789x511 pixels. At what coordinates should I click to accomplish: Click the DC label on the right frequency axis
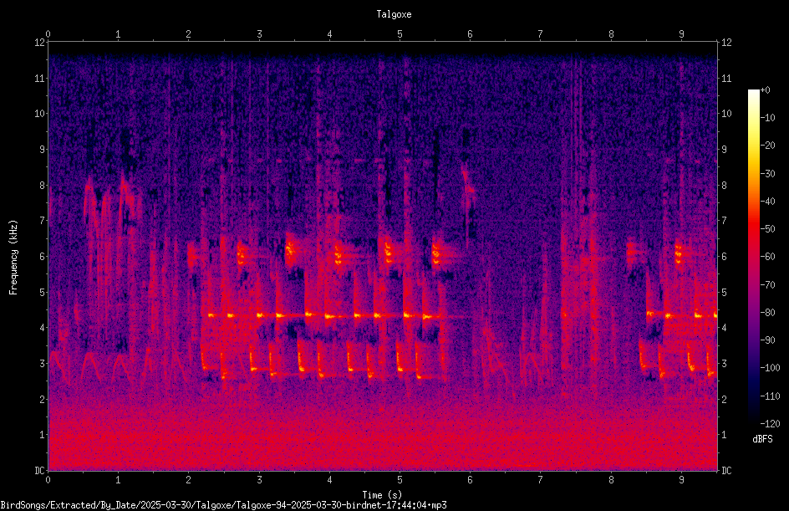(x=726, y=471)
